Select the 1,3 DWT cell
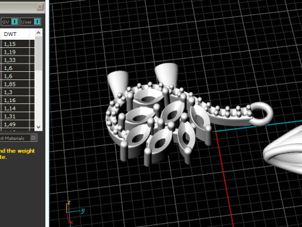This screenshot has width=302, height=227. pos(14,92)
